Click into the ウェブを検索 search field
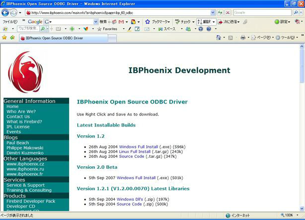Screen dimensions: 305x220 28,29
